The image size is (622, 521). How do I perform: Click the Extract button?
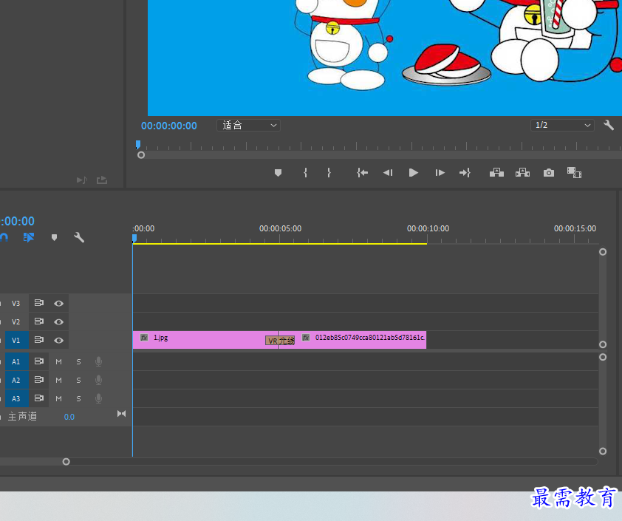[x=522, y=173]
